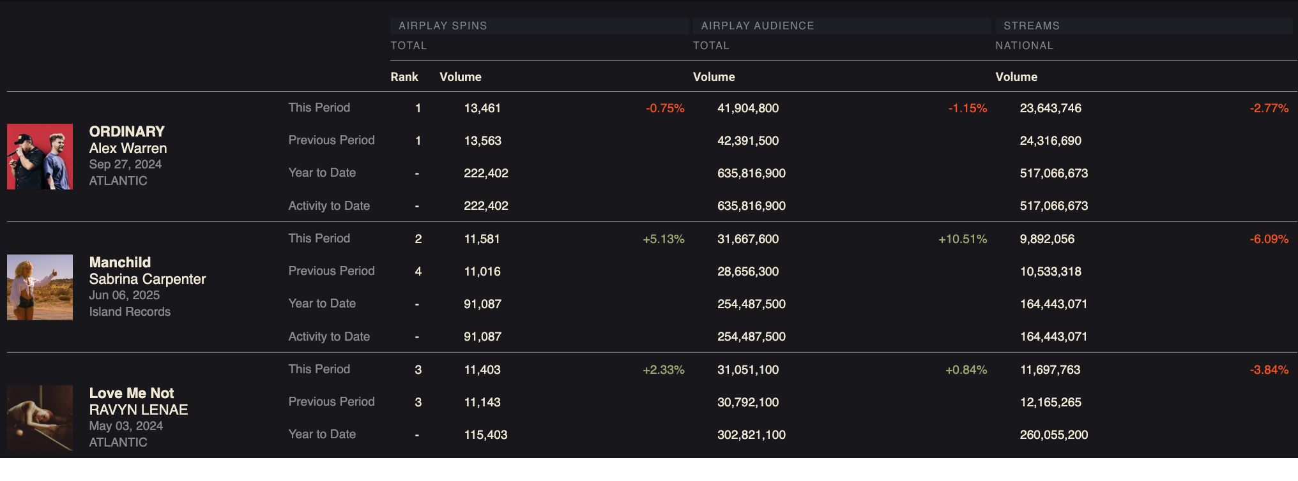Sort by the Rank column header
1298x481 pixels.
(x=404, y=77)
